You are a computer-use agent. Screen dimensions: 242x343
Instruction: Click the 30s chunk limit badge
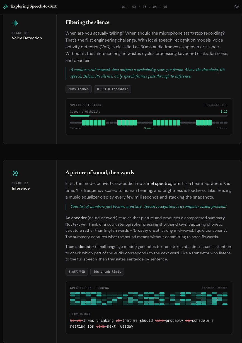[107, 272]
